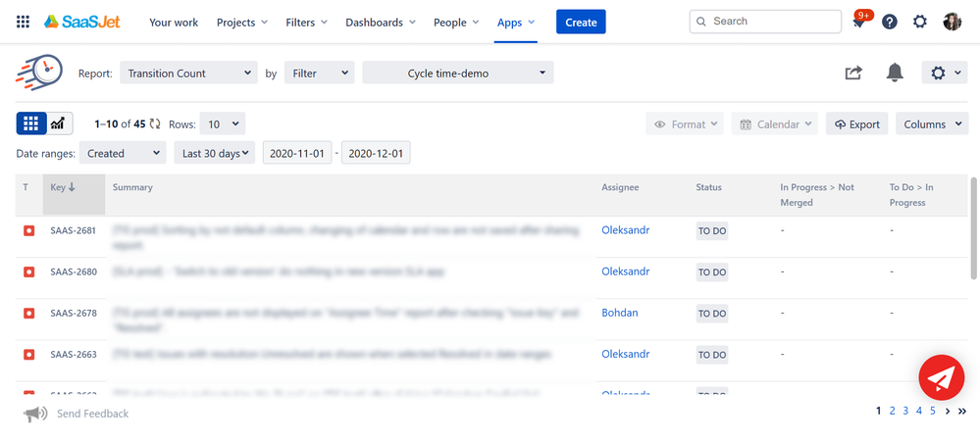This screenshot has width=980, height=442.
Task: Click the bug type icon for SAAS-2678
Action: coord(28,314)
